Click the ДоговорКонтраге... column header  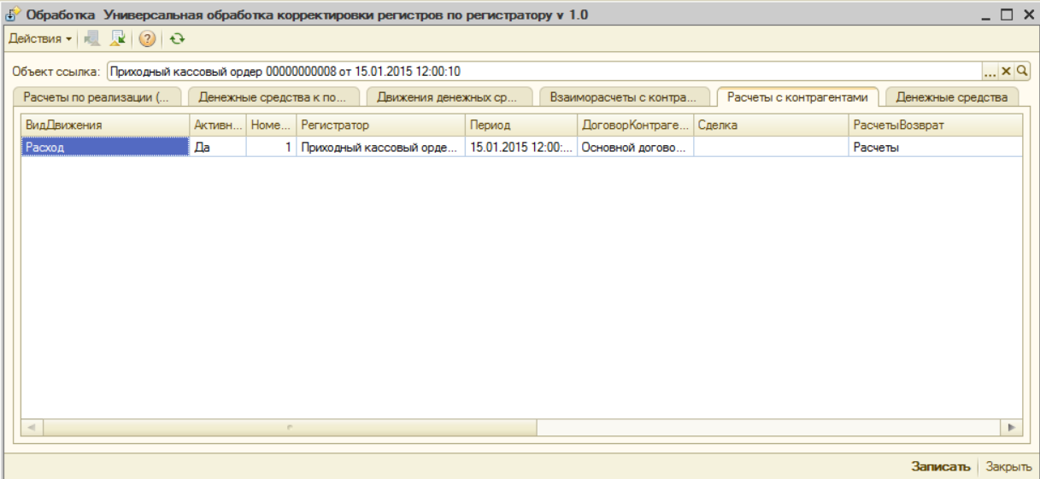pos(635,126)
